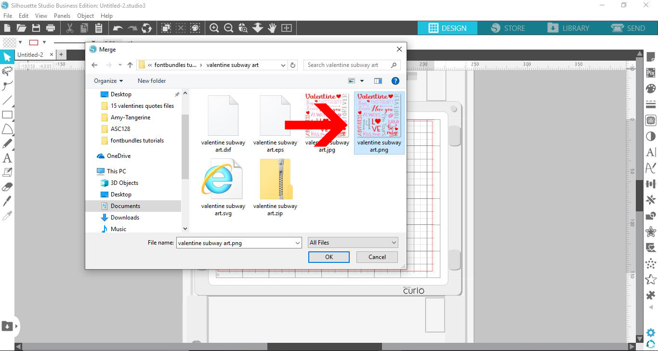Viewport: 658px width, 351px height.
Task: Click the Print icon in the toolbar
Action: point(51,28)
